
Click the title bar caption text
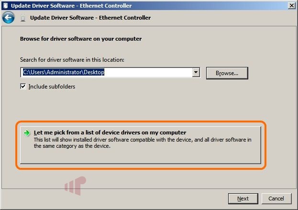coord(71,6)
